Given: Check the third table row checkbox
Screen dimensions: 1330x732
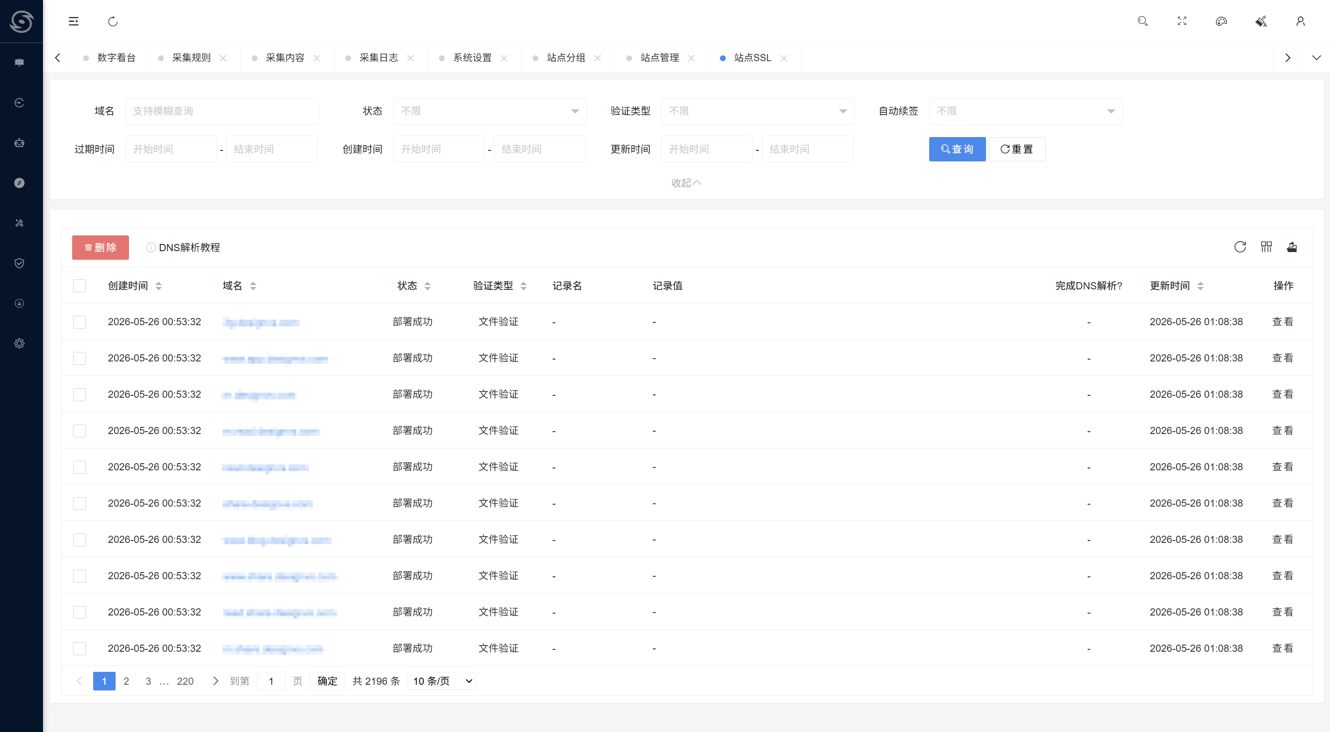Looking at the screenshot, I should pos(79,394).
